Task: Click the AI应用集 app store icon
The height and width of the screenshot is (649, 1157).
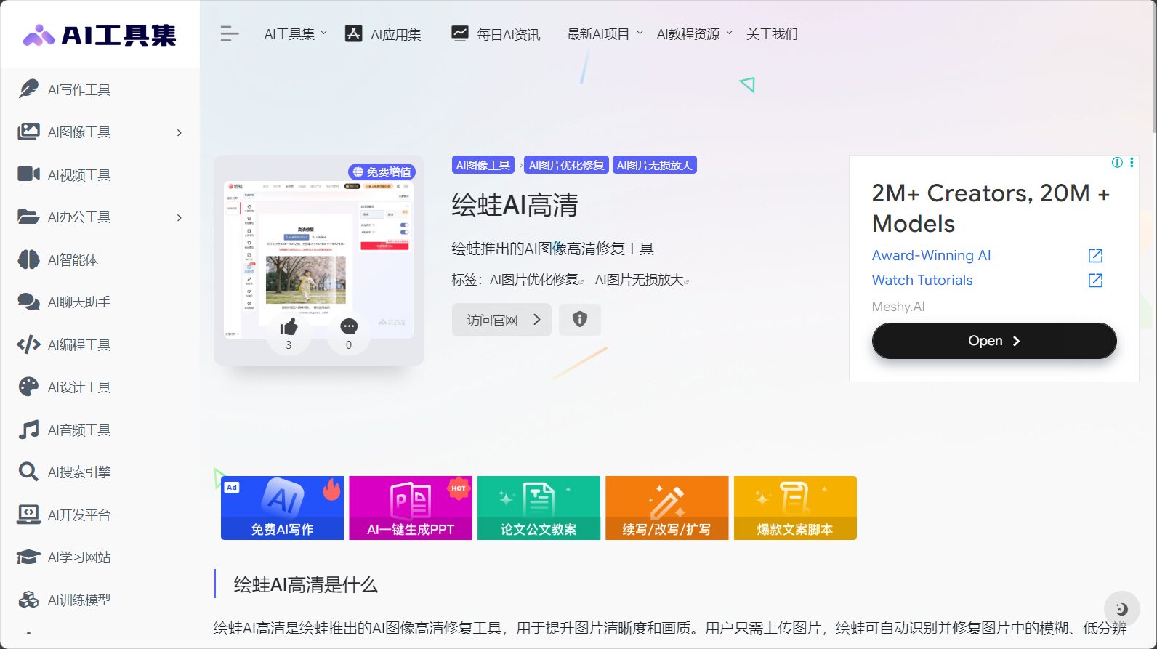Action: click(353, 33)
